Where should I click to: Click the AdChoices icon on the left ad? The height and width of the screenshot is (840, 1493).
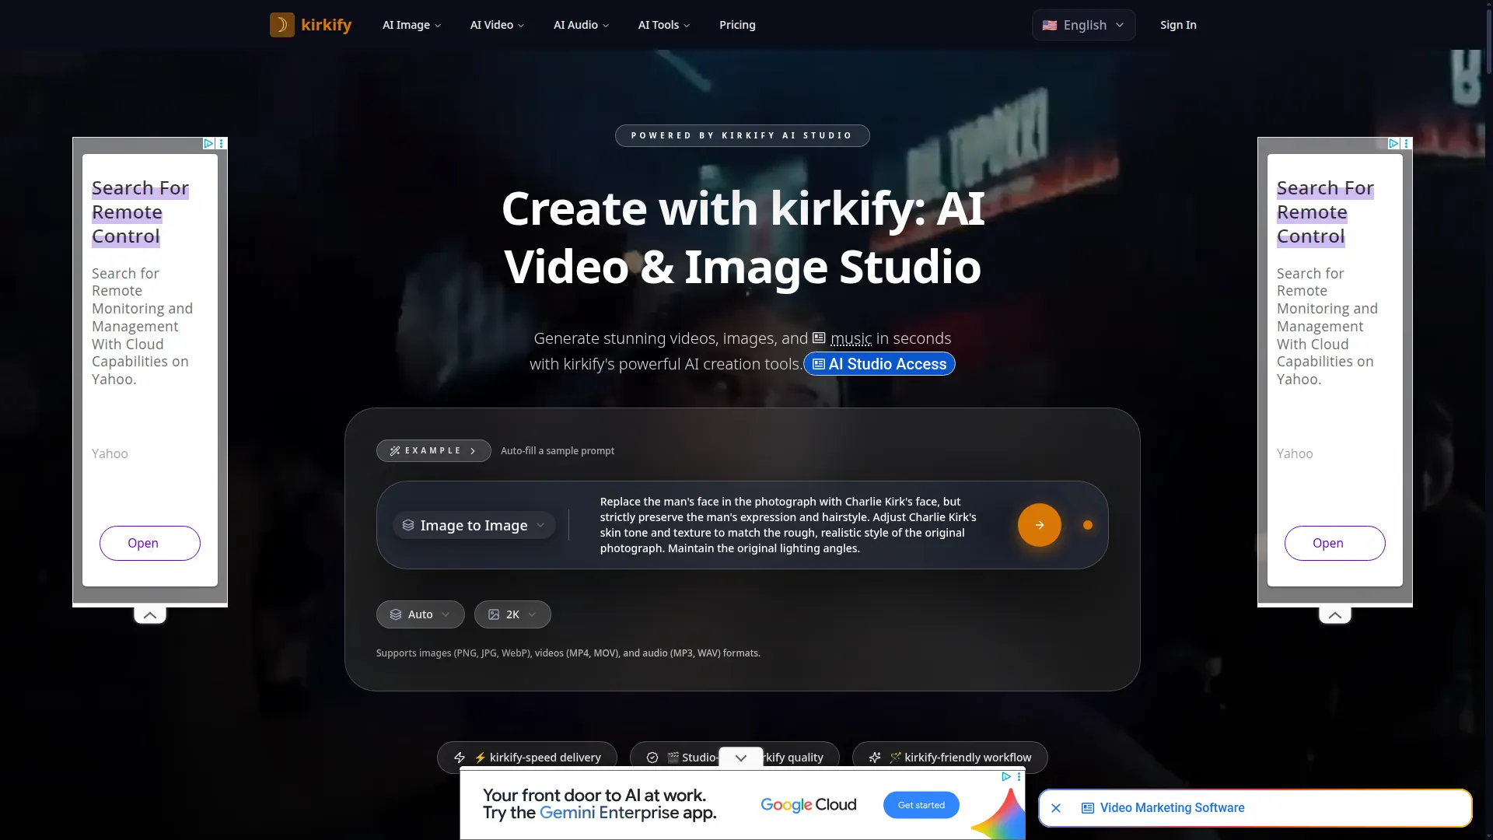pos(208,143)
